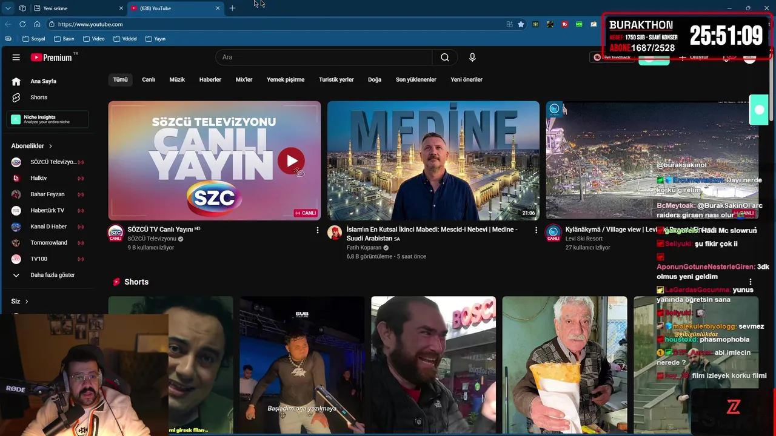This screenshot has height=436, width=776.
Task: Select the Yemek pişirme filter chip
Action: [x=286, y=79]
